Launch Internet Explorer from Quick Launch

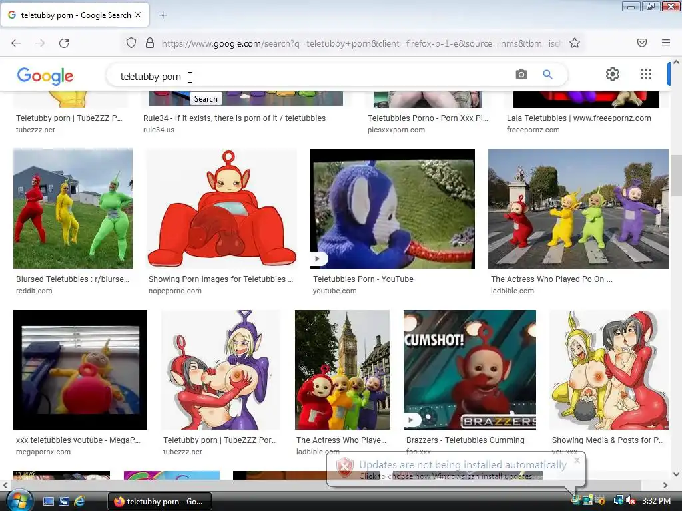pyautogui.click(x=79, y=501)
